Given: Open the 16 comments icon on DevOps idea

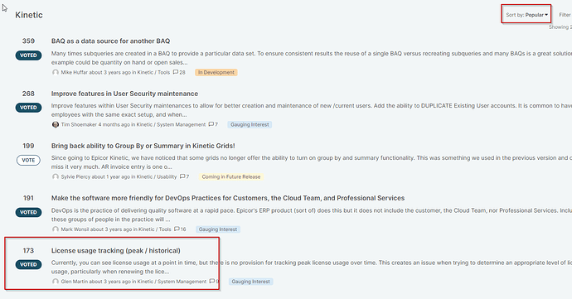Looking at the screenshot, I should [180, 229].
